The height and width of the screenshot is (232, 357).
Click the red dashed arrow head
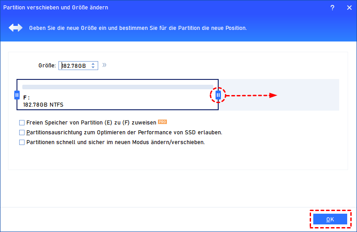pos(273,95)
